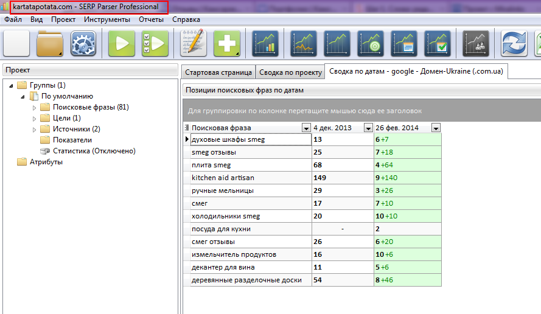Select row измельчитель продуктов
This screenshot has height=314, width=541.
pos(251,254)
